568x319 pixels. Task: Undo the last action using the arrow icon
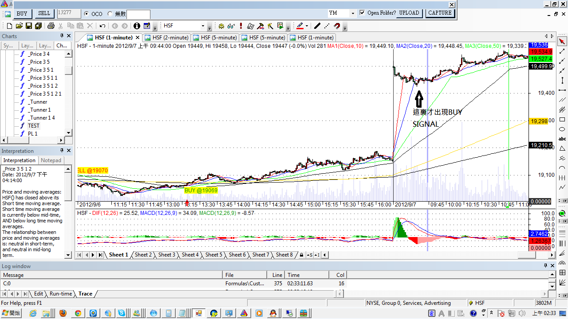tap(102, 26)
